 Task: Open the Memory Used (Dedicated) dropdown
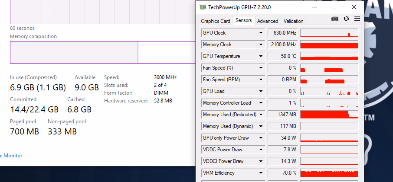pyautogui.click(x=261, y=115)
